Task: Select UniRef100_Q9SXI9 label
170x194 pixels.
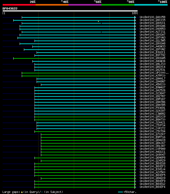Action: coord(152,117)
